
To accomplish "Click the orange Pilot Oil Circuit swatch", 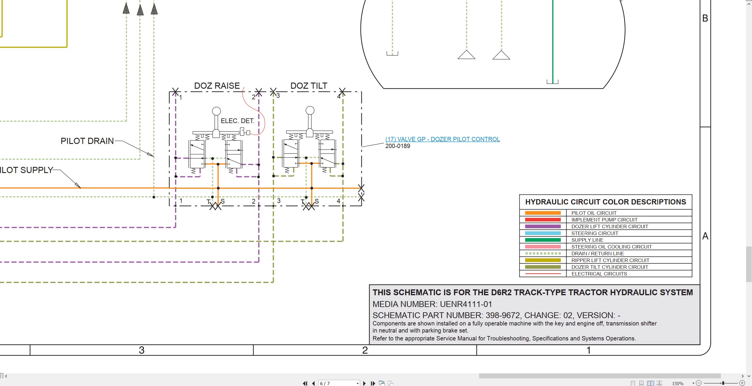I will pos(543,213).
